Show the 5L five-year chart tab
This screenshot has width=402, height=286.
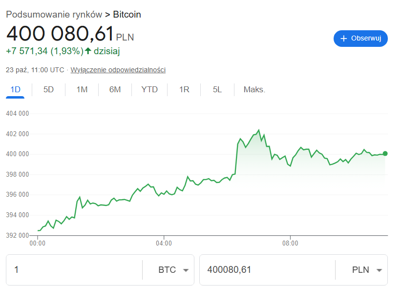[217, 90]
